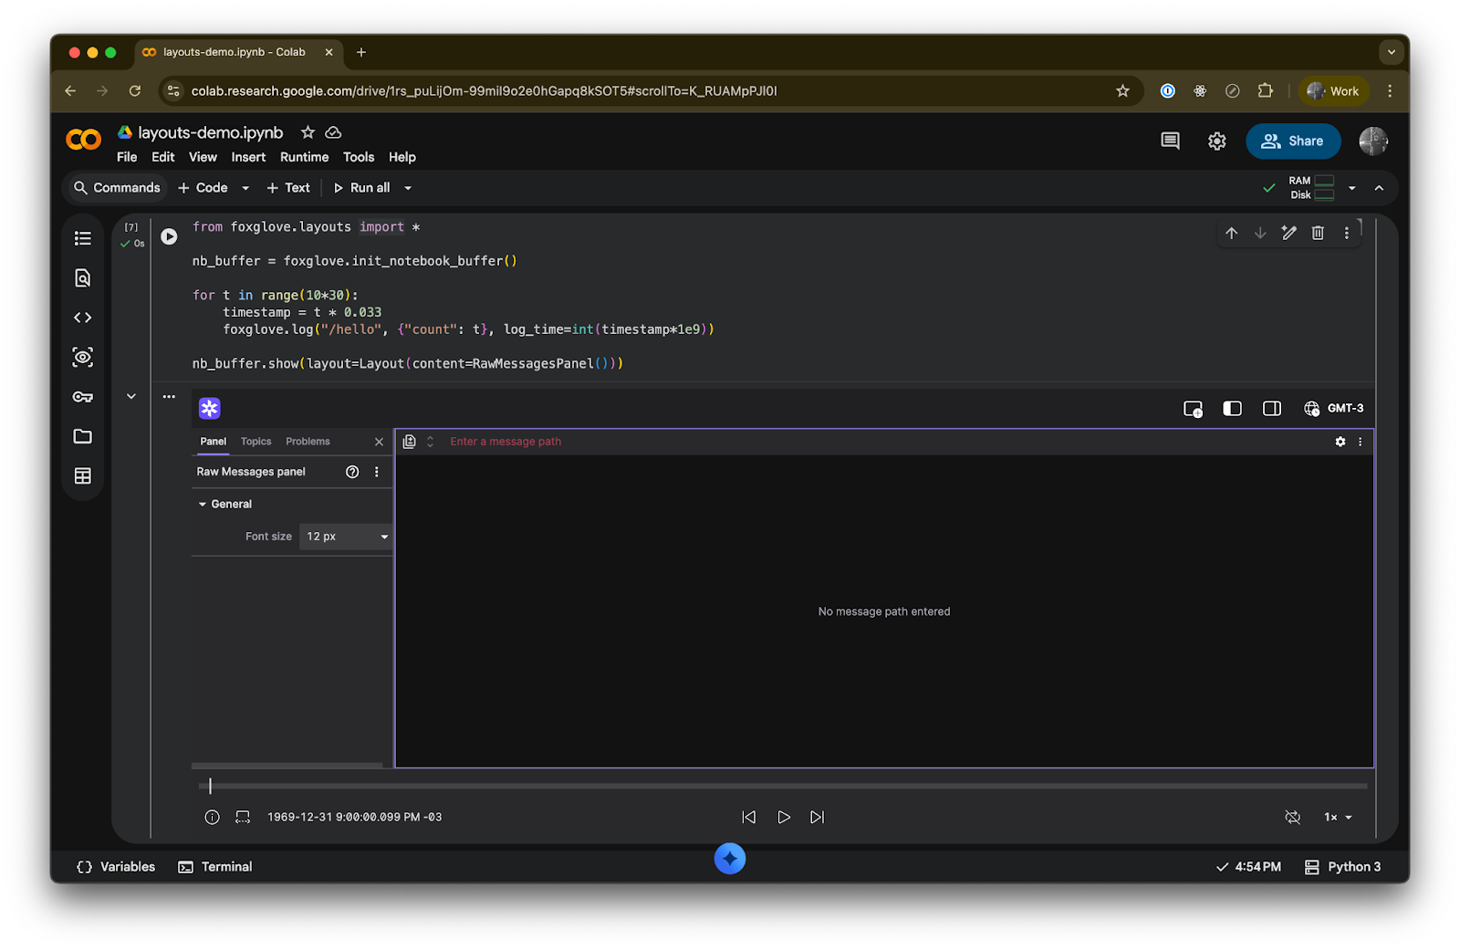Open the table of contents sidebar
The image size is (1460, 950).
(x=83, y=238)
